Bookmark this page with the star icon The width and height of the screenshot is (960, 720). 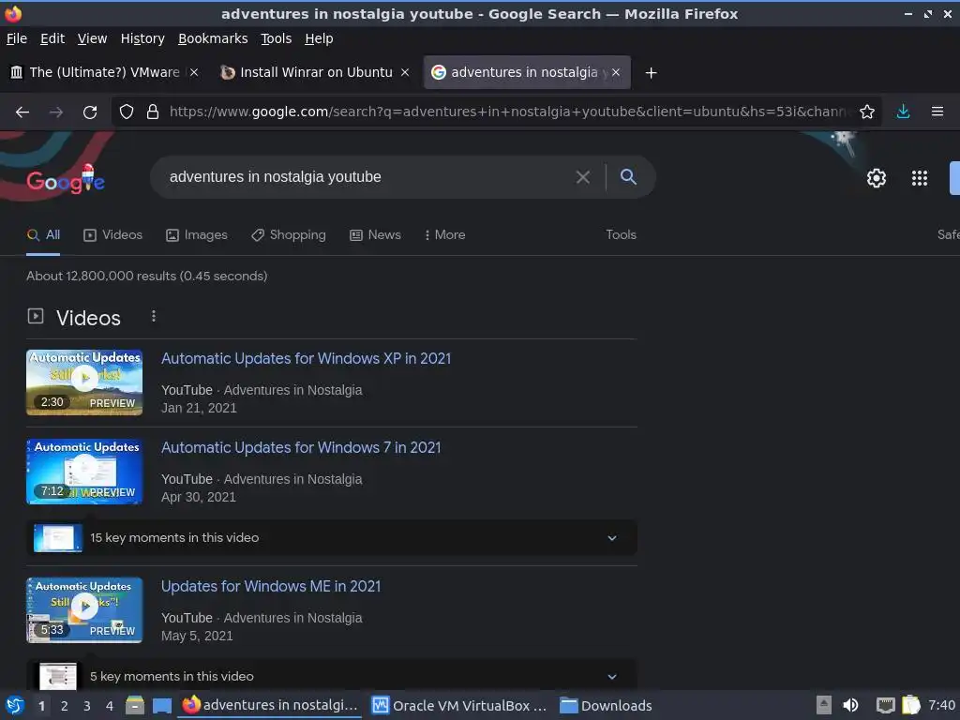(x=867, y=112)
